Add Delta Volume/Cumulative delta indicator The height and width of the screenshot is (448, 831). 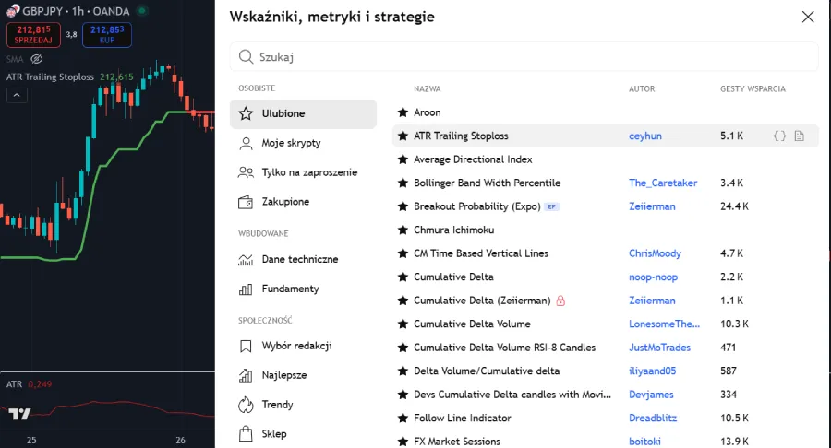(x=605, y=371)
